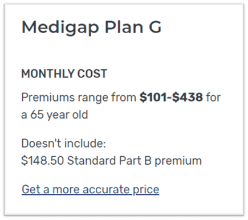Open the "Get a more accurate price" link

91,190
